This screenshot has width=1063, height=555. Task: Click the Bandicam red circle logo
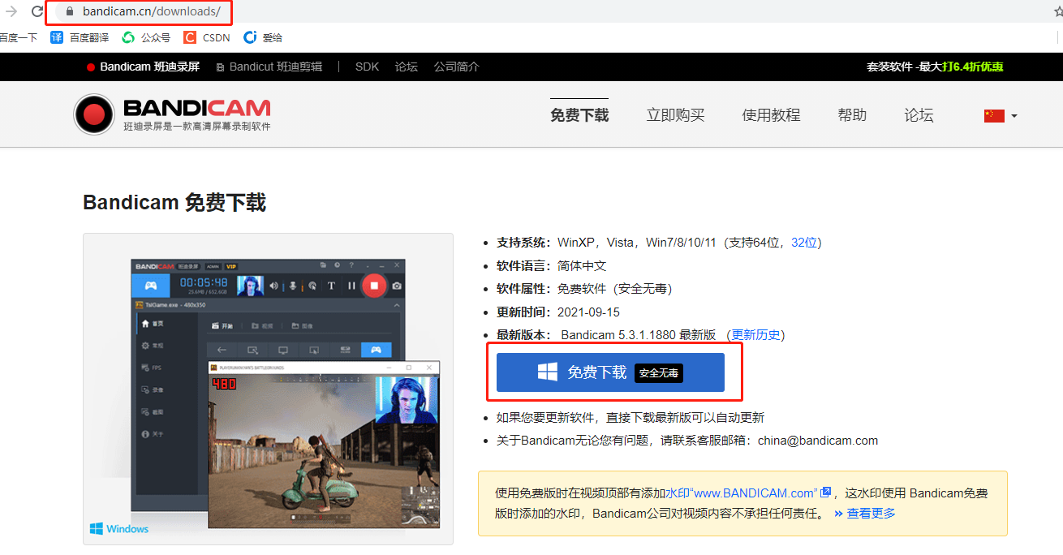point(94,114)
